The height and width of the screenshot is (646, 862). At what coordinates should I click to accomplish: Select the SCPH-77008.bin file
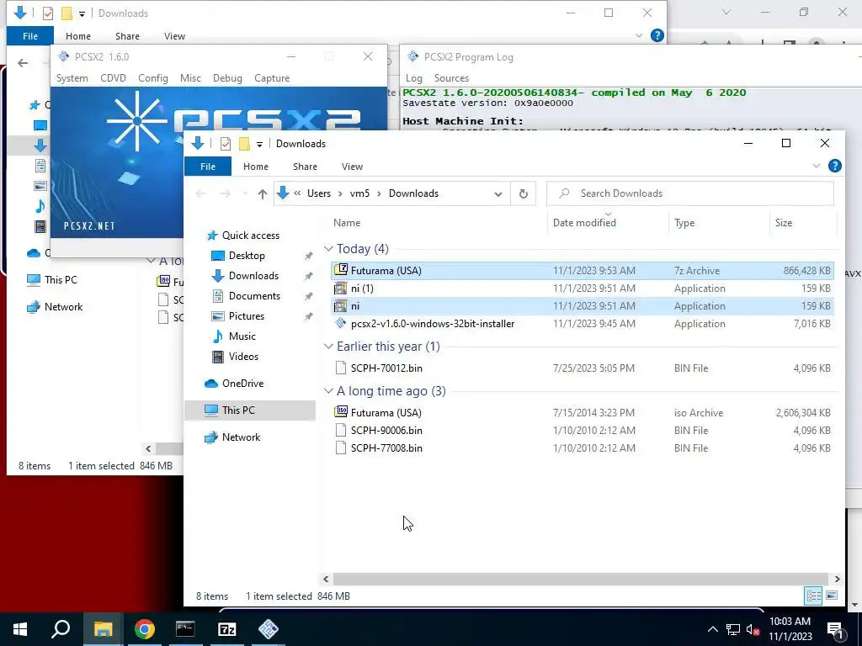click(583, 447)
